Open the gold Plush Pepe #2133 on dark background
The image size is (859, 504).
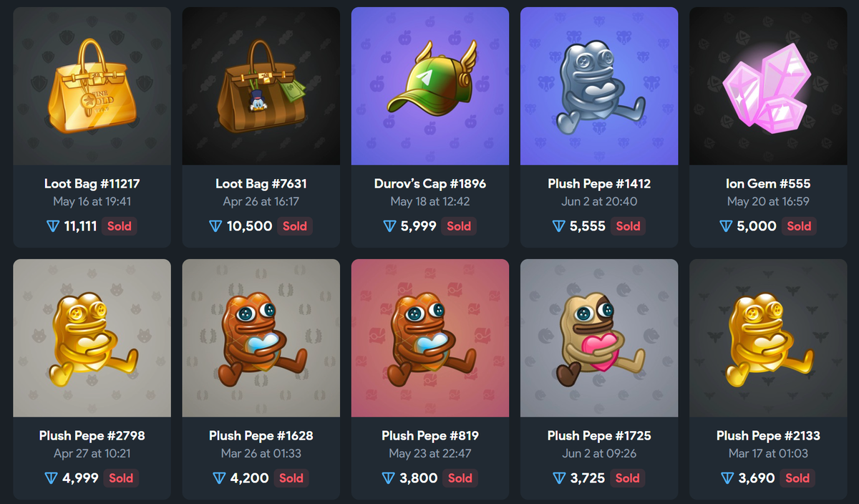[x=768, y=338]
